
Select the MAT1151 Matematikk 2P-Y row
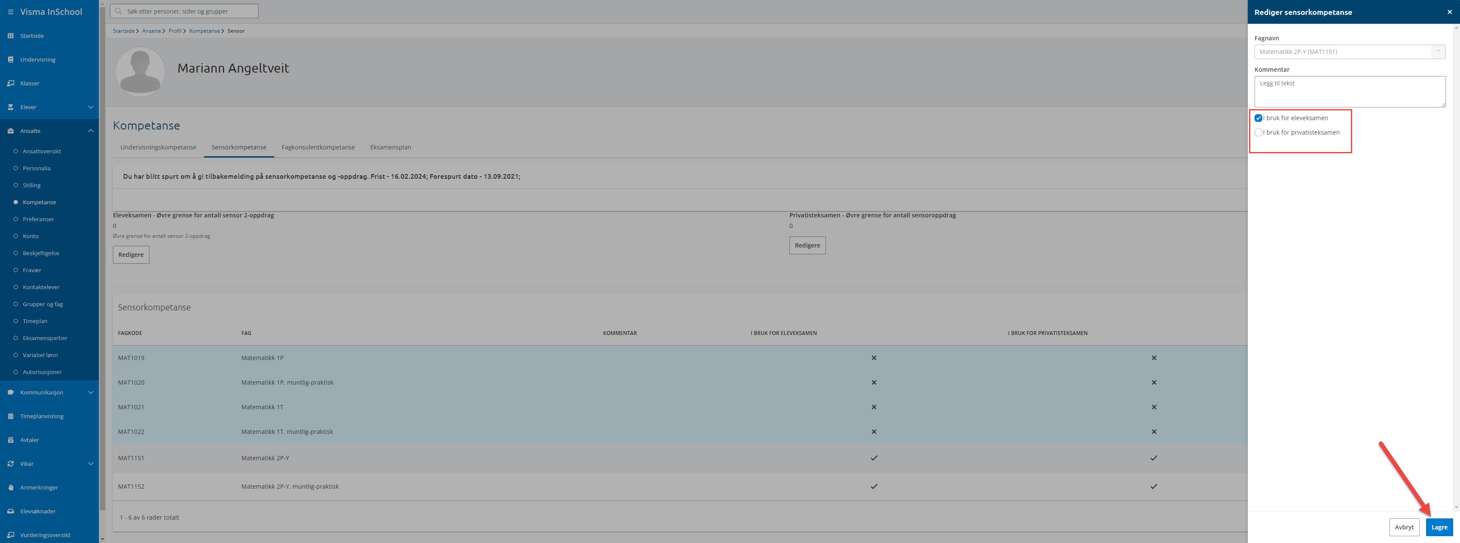(x=679, y=458)
